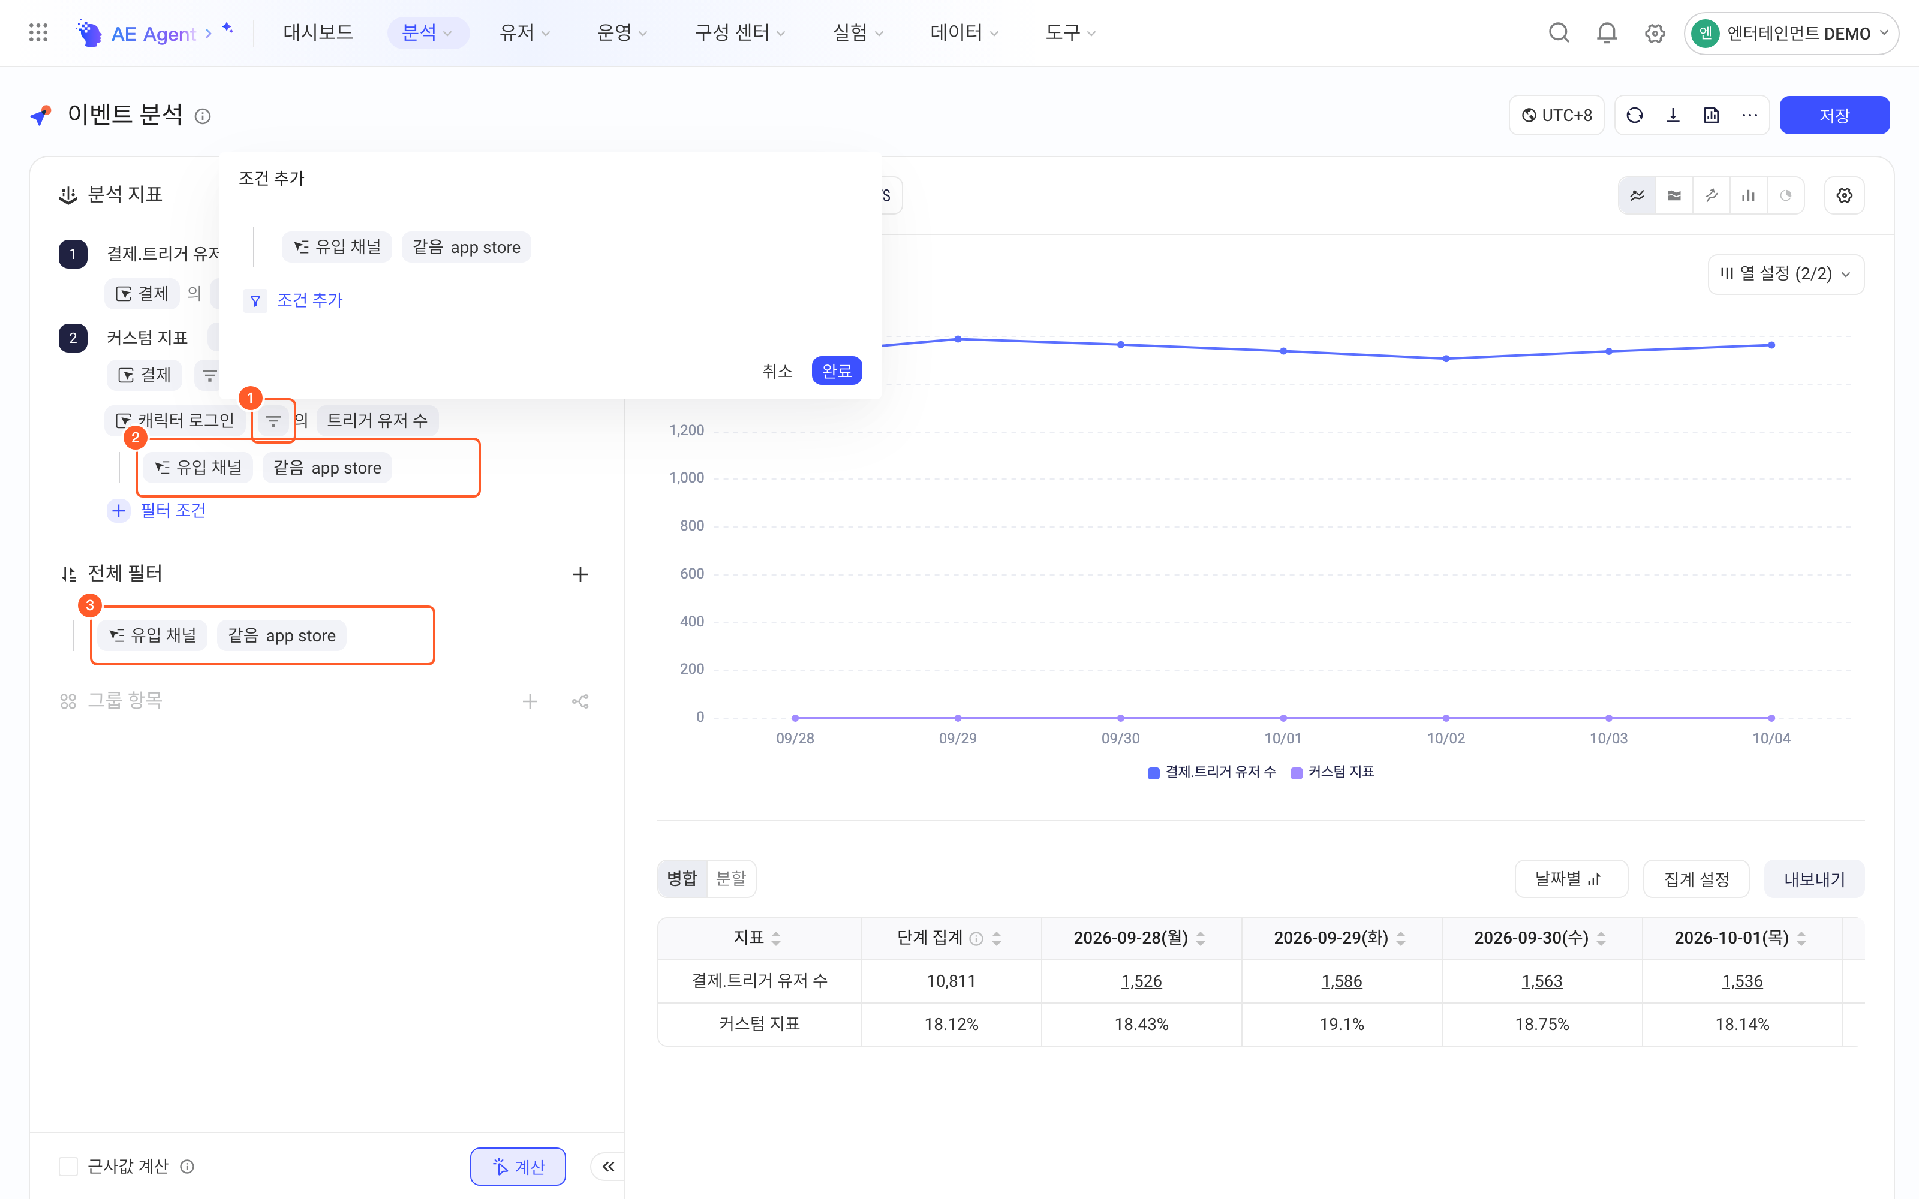Viewport: 1919px width, 1199px height.
Task: Select the 분할 view toggle
Action: [731, 879]
